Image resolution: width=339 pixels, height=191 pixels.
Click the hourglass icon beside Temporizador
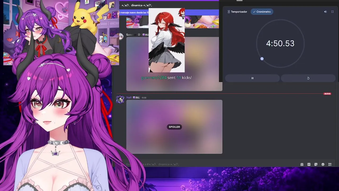[229, 12]
